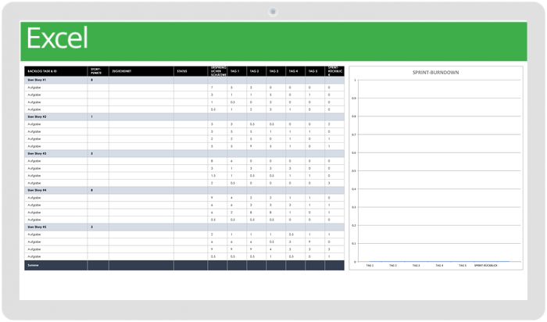Viewport: 547px width, 322px height.
Task: Click the ZUGEORDNET column header
Action: pos(141,71)
